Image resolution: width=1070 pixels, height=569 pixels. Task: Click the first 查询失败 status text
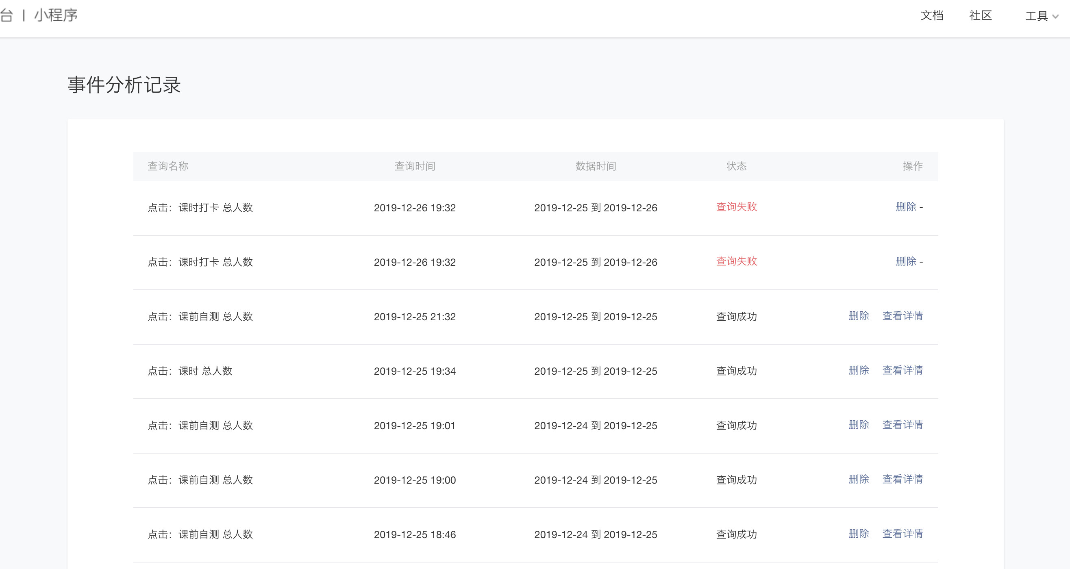736,207
